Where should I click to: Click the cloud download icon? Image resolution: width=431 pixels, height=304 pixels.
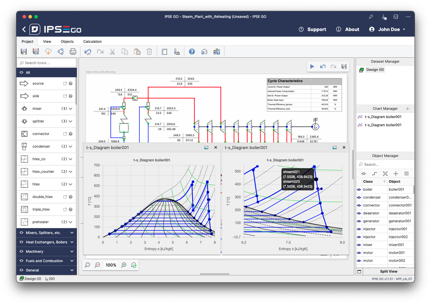point(48,52)
